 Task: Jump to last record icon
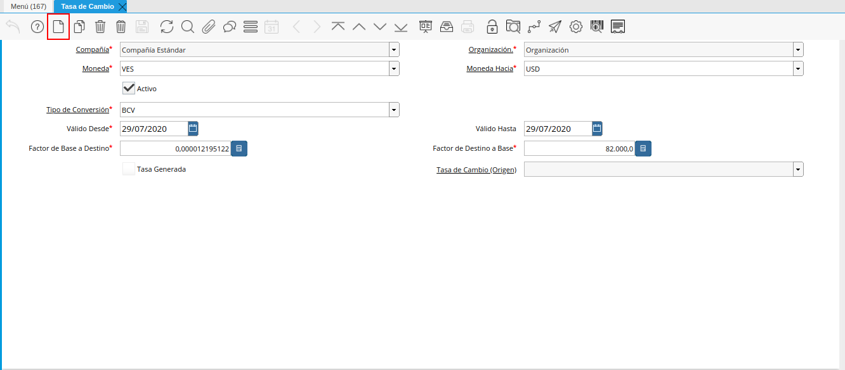click(x=401, y=27)
